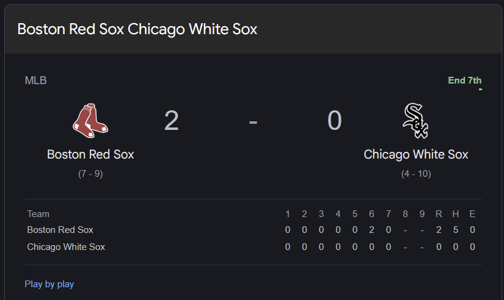The width and height of the screenshot is (504, 300).
Task: Open the Play by play link
Action: click(49, 284)
